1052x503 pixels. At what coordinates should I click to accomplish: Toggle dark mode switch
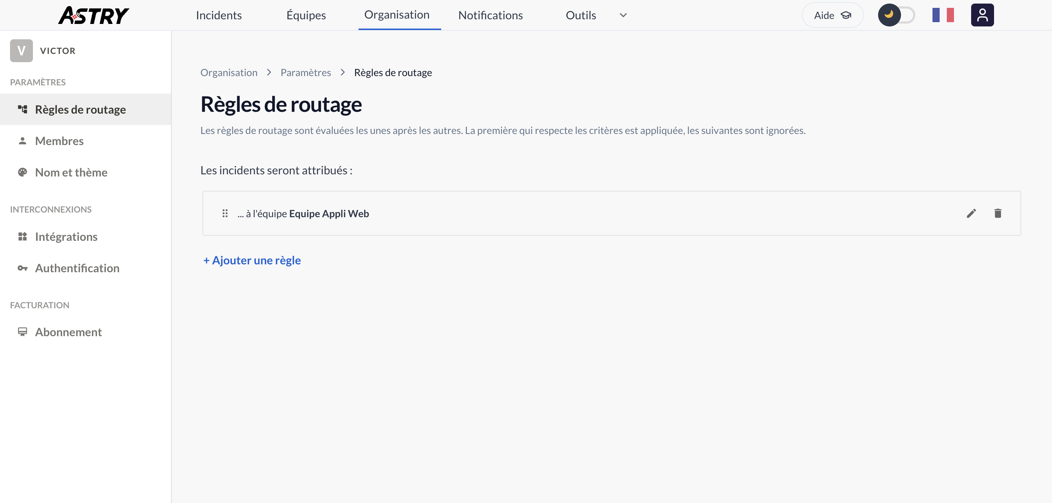896,15
